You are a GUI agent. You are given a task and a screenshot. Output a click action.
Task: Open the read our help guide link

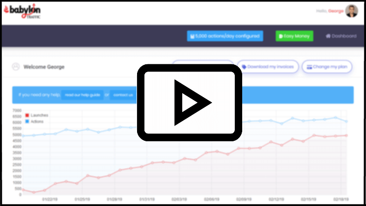point(83,95)
